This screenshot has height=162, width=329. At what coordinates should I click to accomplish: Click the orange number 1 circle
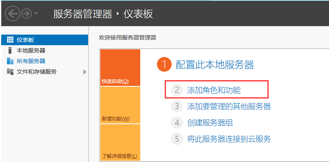point(164,64)
